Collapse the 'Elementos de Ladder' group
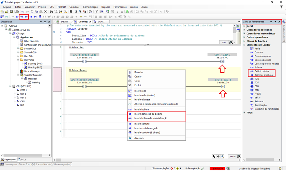The width and height of the screenshot is (288, 171). (244, 45)
